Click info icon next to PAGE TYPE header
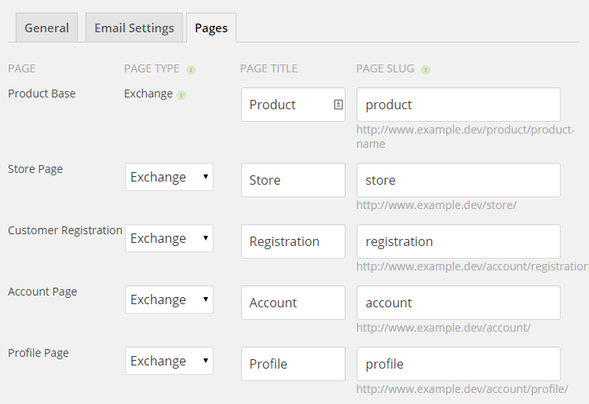The width and height of the screenshot is (589, 404). tap(191, 70)
